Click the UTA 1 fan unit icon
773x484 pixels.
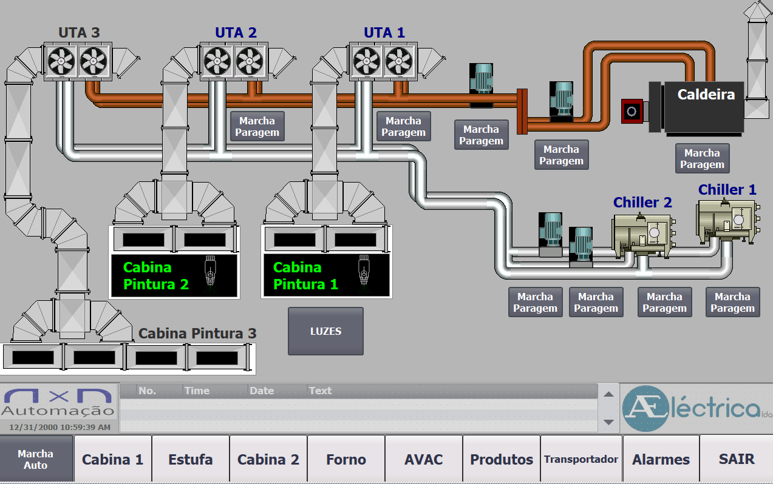383,61
